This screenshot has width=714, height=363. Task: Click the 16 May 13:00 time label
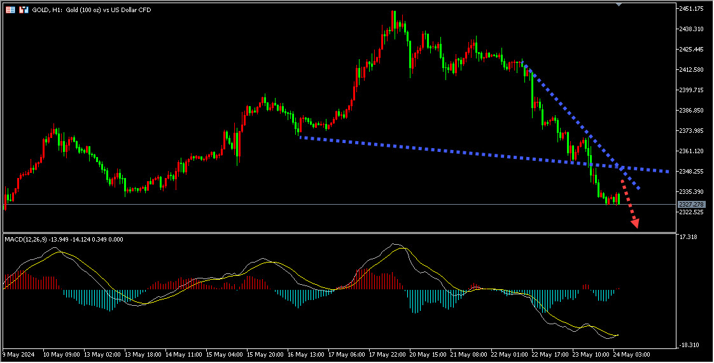[x=306, y=354]
